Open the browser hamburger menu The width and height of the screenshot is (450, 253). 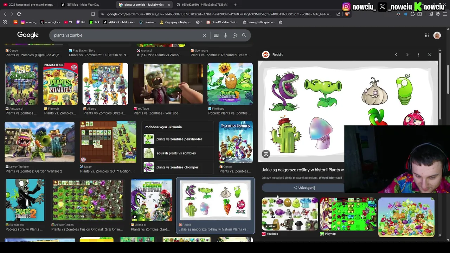click(445, 14)
